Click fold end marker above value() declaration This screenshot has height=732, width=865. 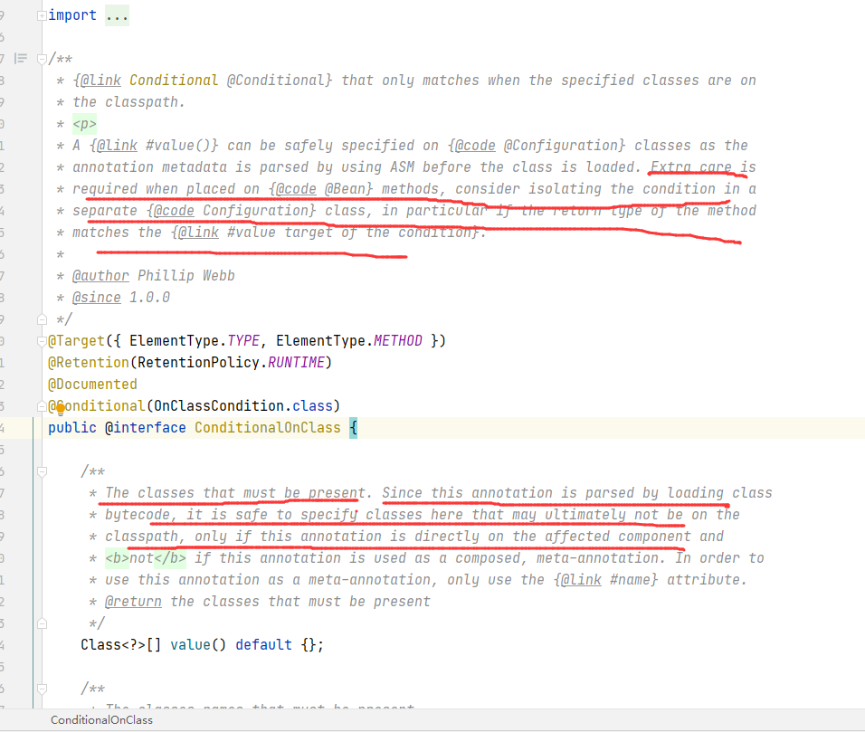click(x=42, y=623)
